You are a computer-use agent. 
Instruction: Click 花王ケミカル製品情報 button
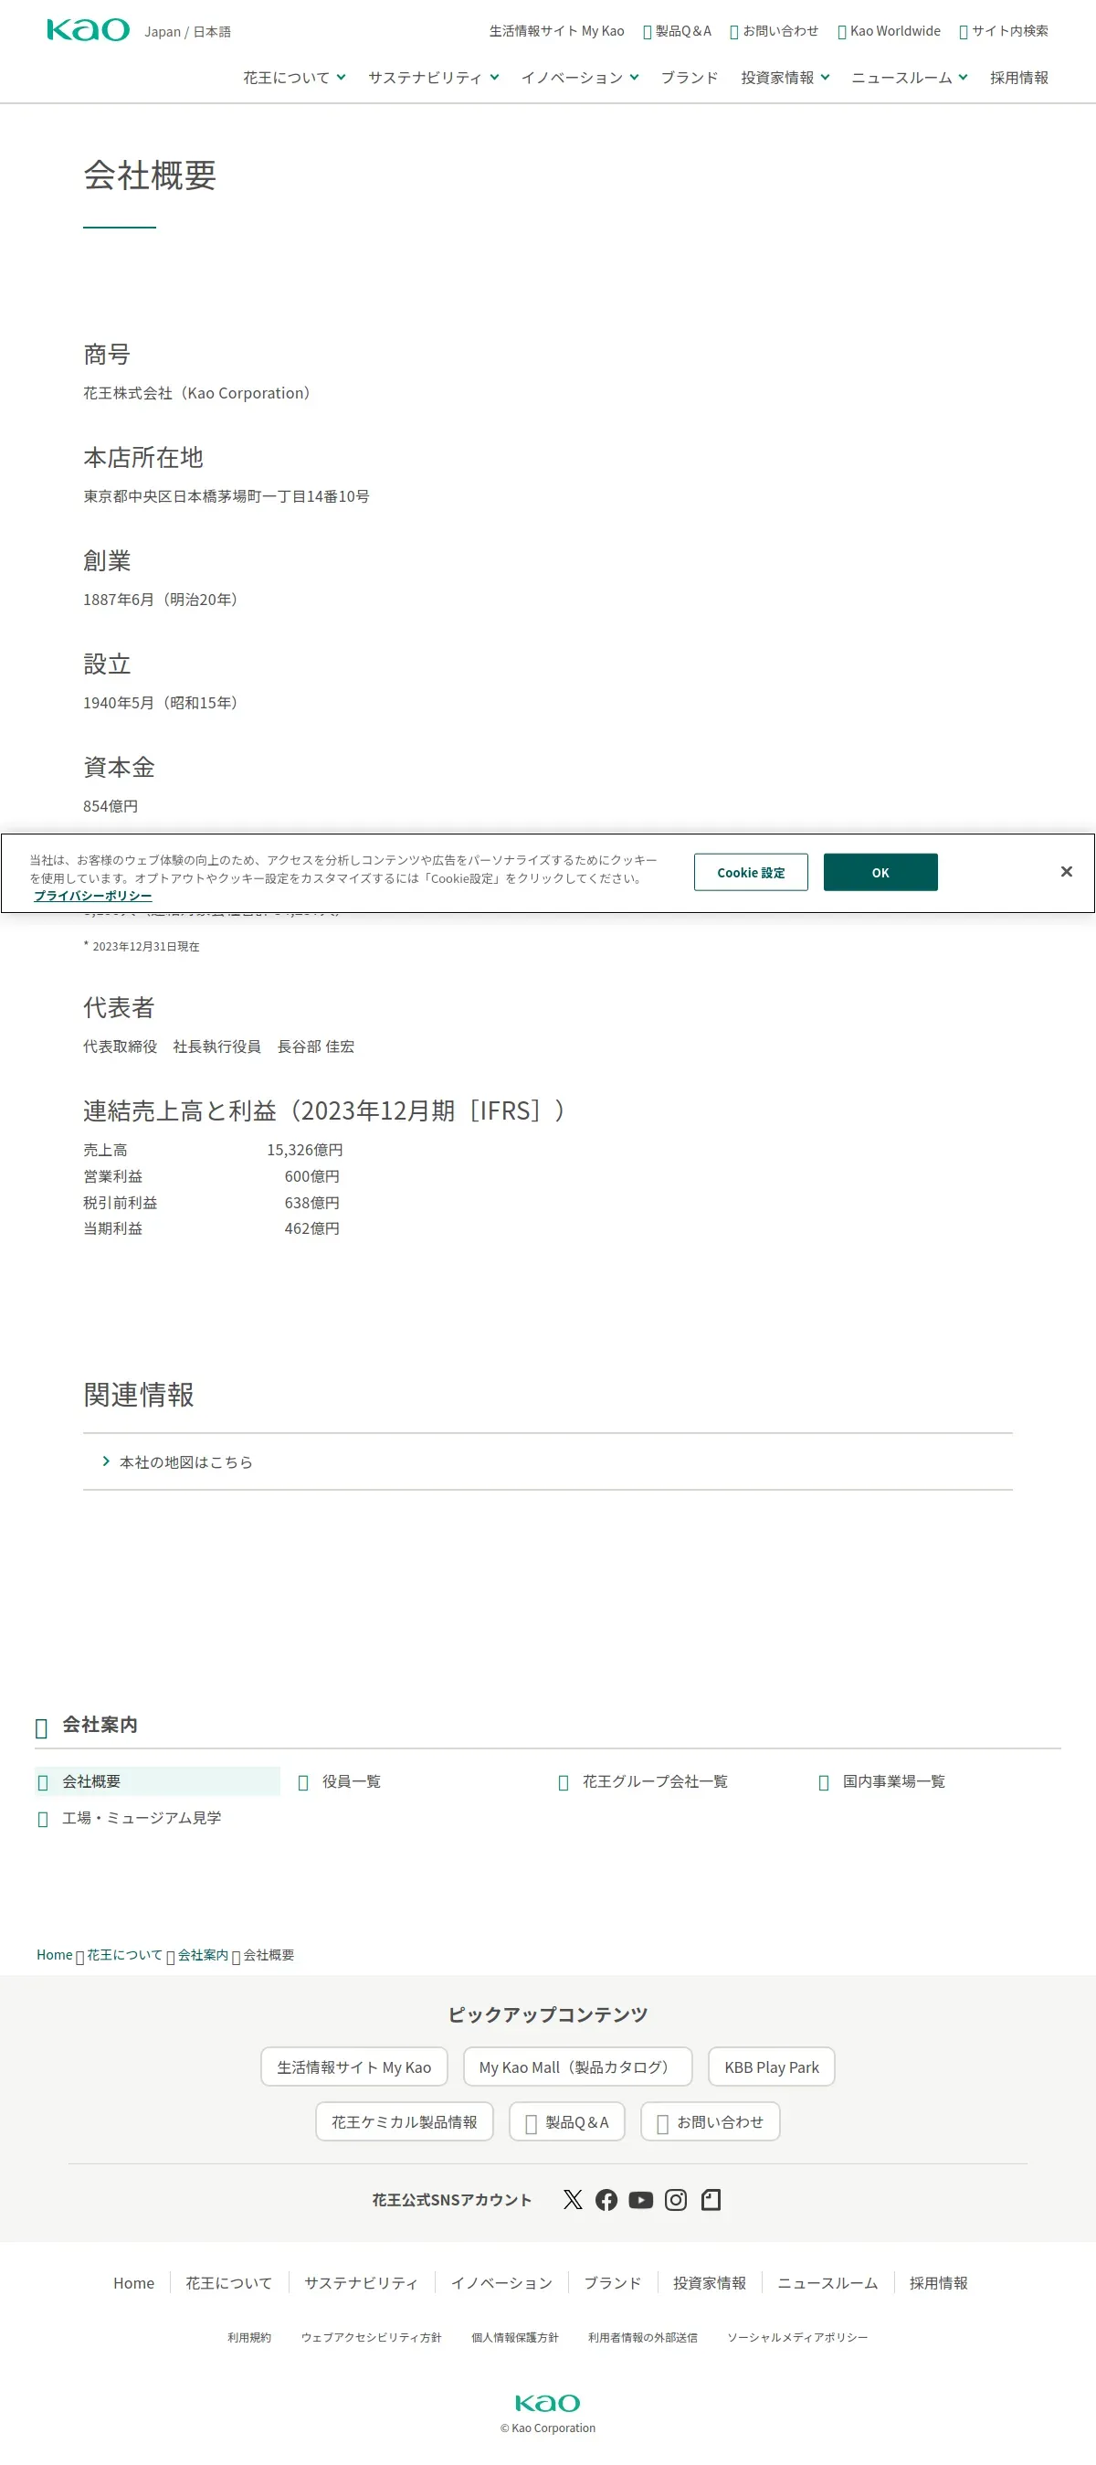pyautogui.click(x=405, y=2120)
